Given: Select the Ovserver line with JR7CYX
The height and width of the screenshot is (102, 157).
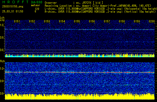Looking at the screenshot, I should pos(74,3).
